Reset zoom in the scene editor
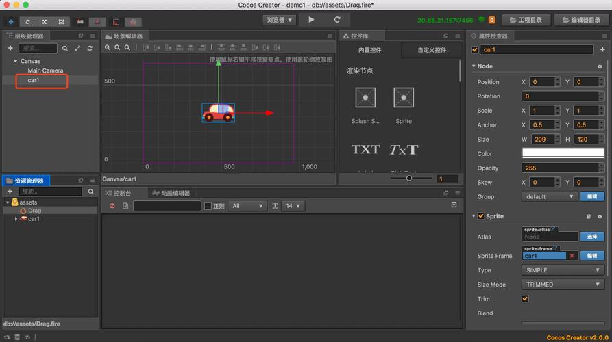This screenshot has height=342, width=612. coord(127,47)
